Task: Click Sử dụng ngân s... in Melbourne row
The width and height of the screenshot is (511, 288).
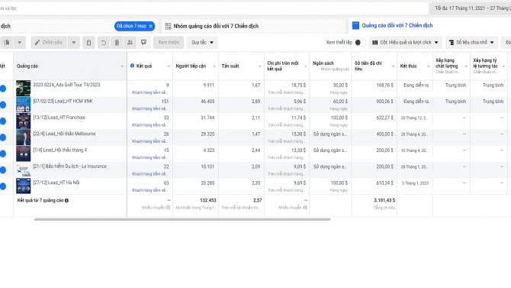Action: point(330,134)
